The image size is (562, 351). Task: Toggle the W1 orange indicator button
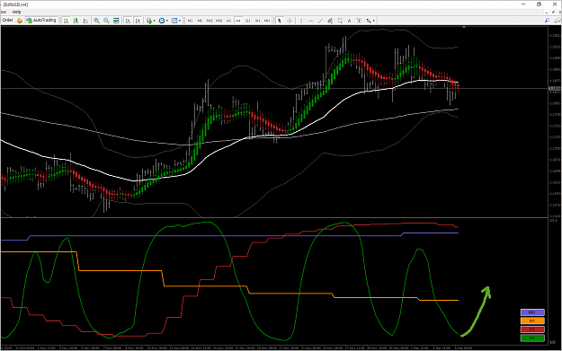pyautogui.click(x=532, y=321)
